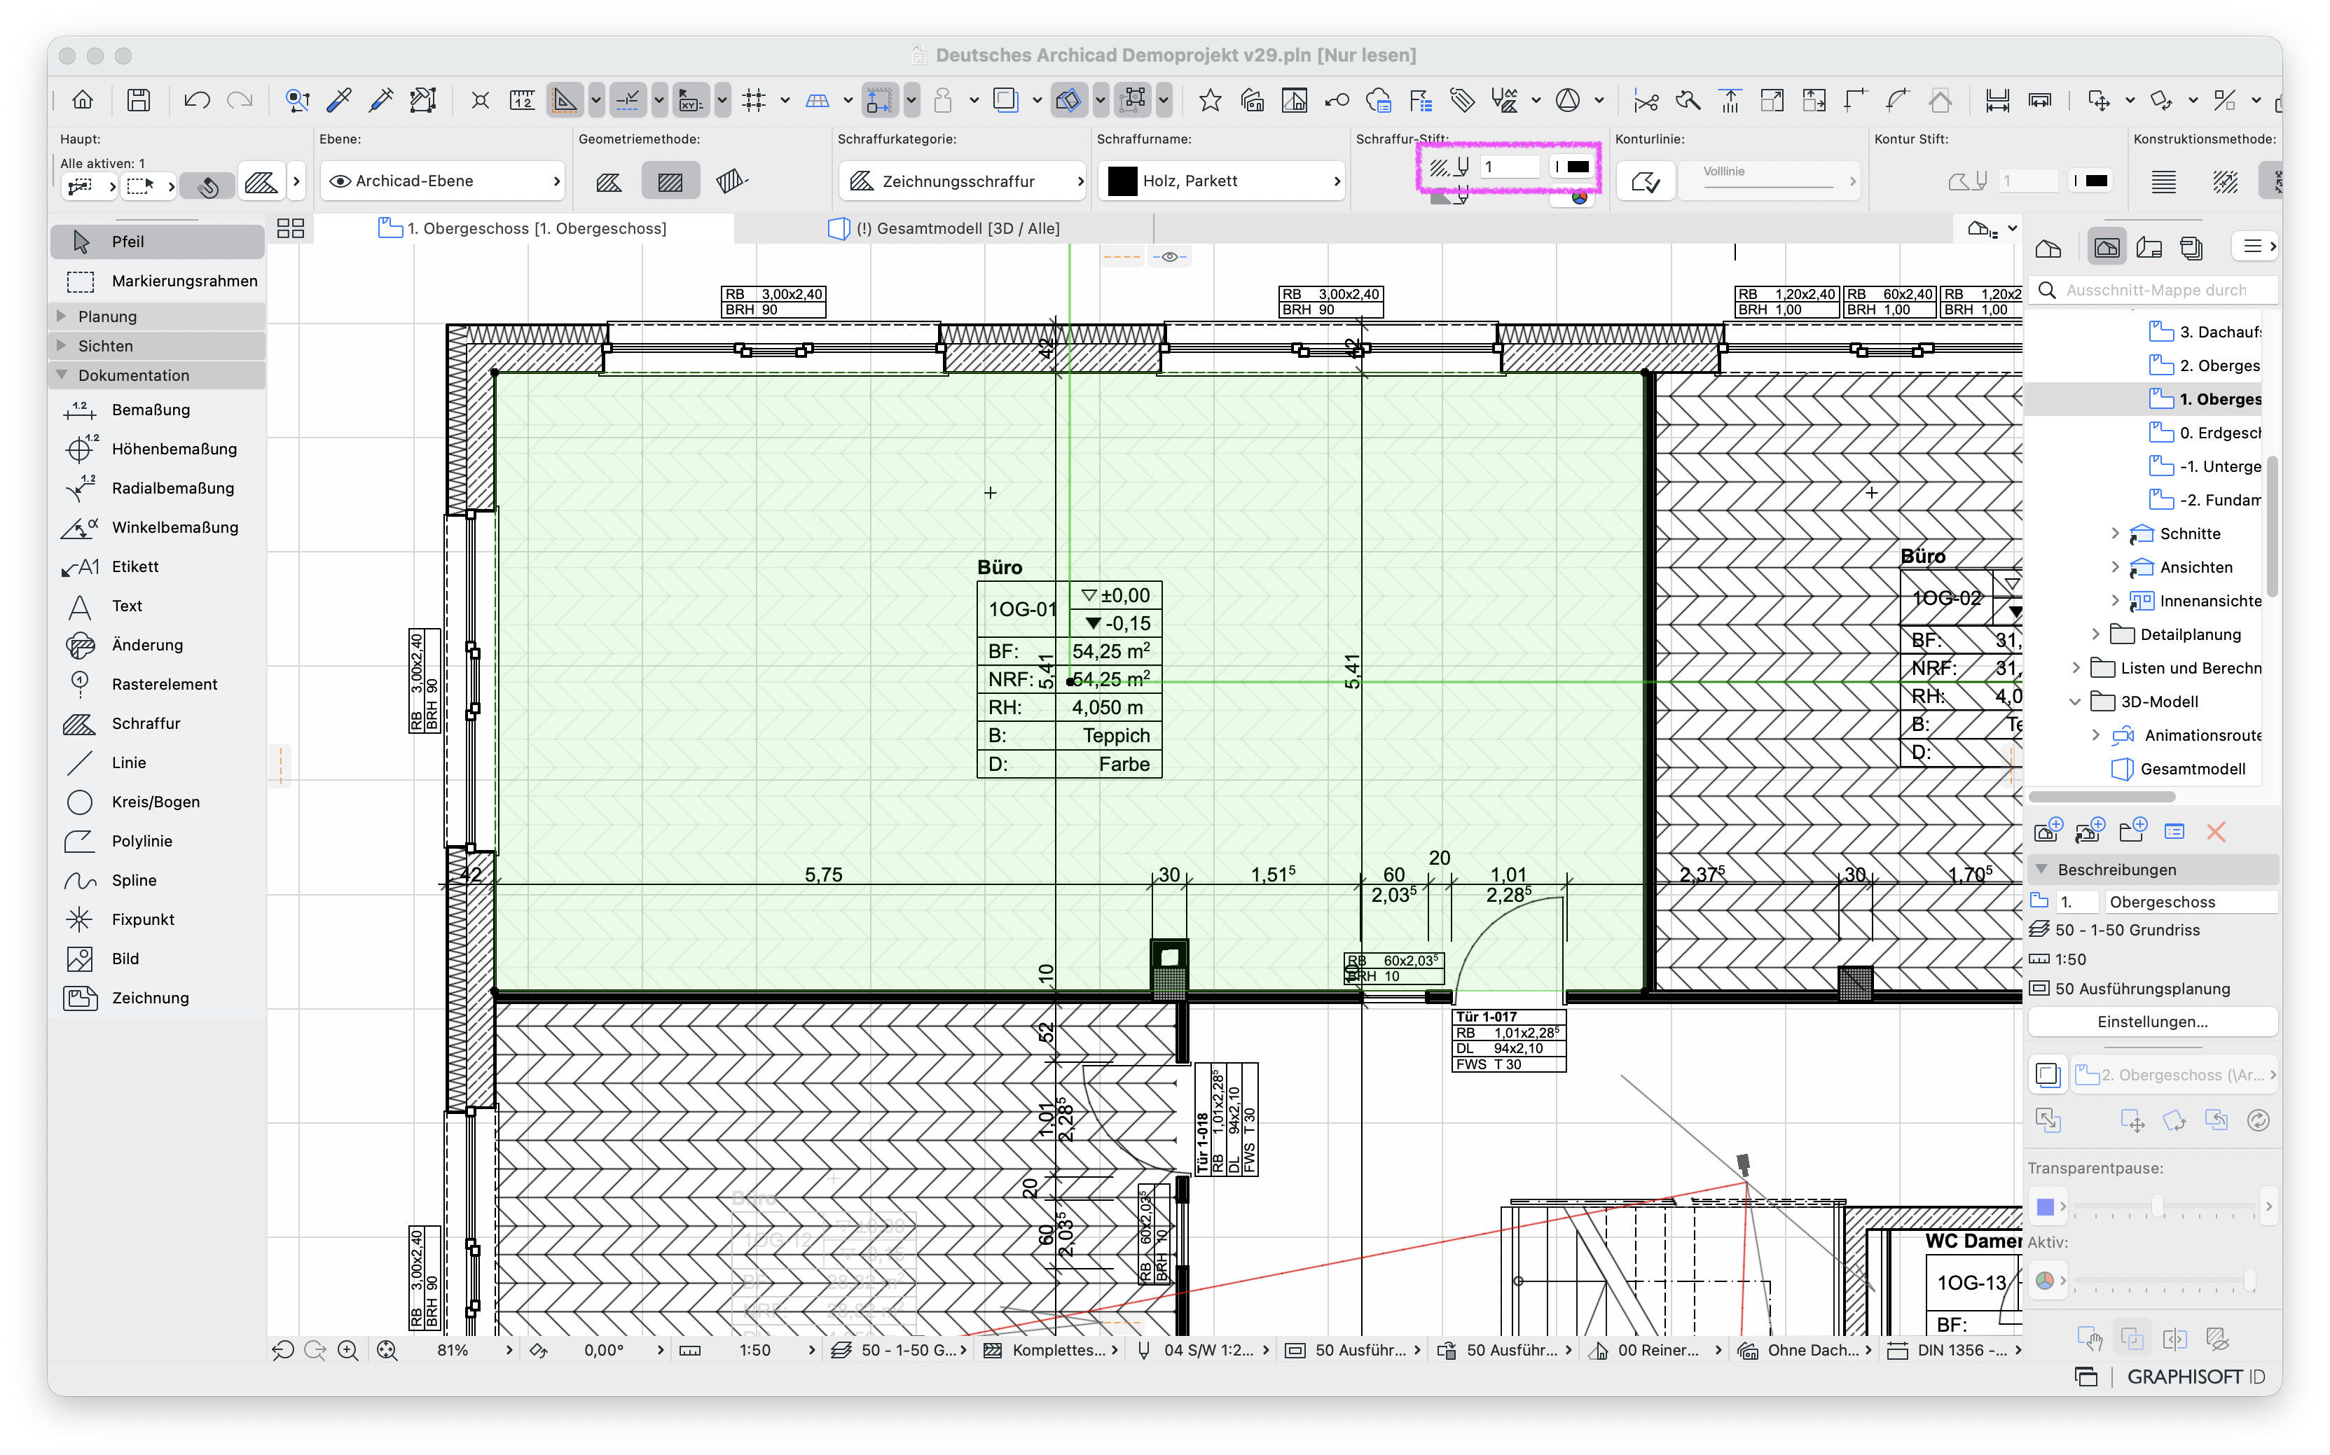
Task: Open the scale 1:50 dropdown in status bar
Action: pos(747,1350)
